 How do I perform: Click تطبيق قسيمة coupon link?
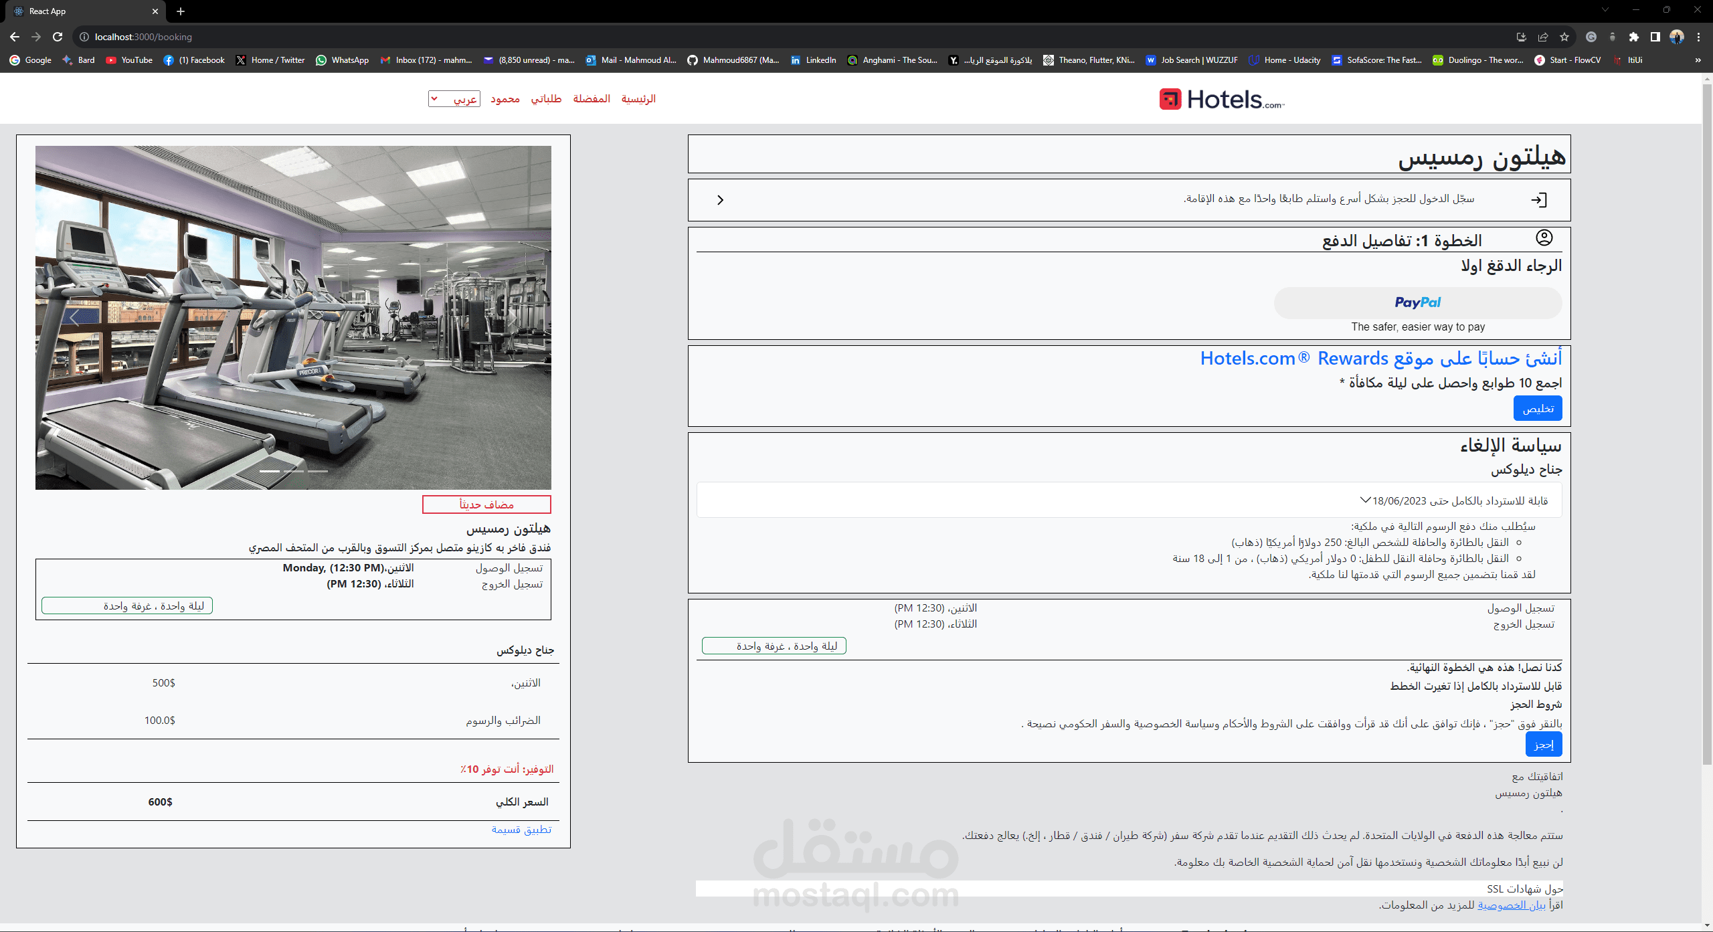[521, 830]
